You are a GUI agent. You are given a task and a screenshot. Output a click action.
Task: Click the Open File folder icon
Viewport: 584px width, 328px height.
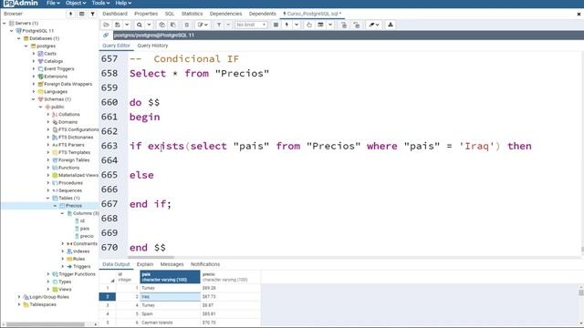tap(106, 25)
